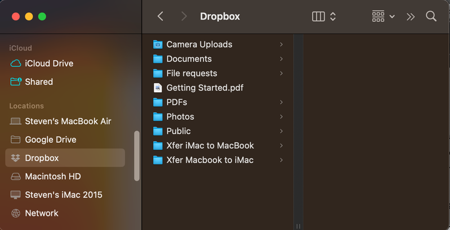
Task: Open the Getting Started.pdf file
Action: 204,88
